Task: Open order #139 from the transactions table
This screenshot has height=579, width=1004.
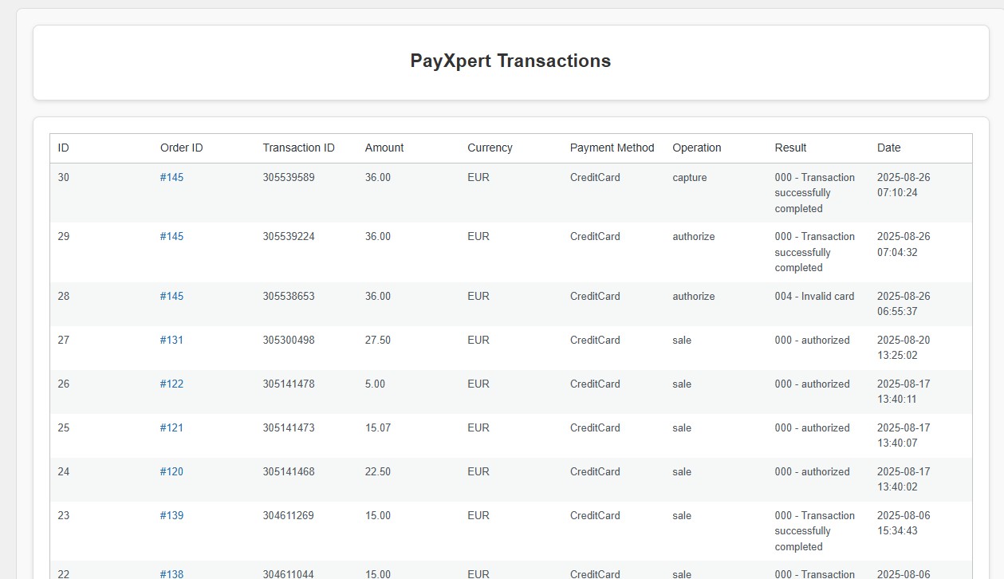Action: (171, 515)
